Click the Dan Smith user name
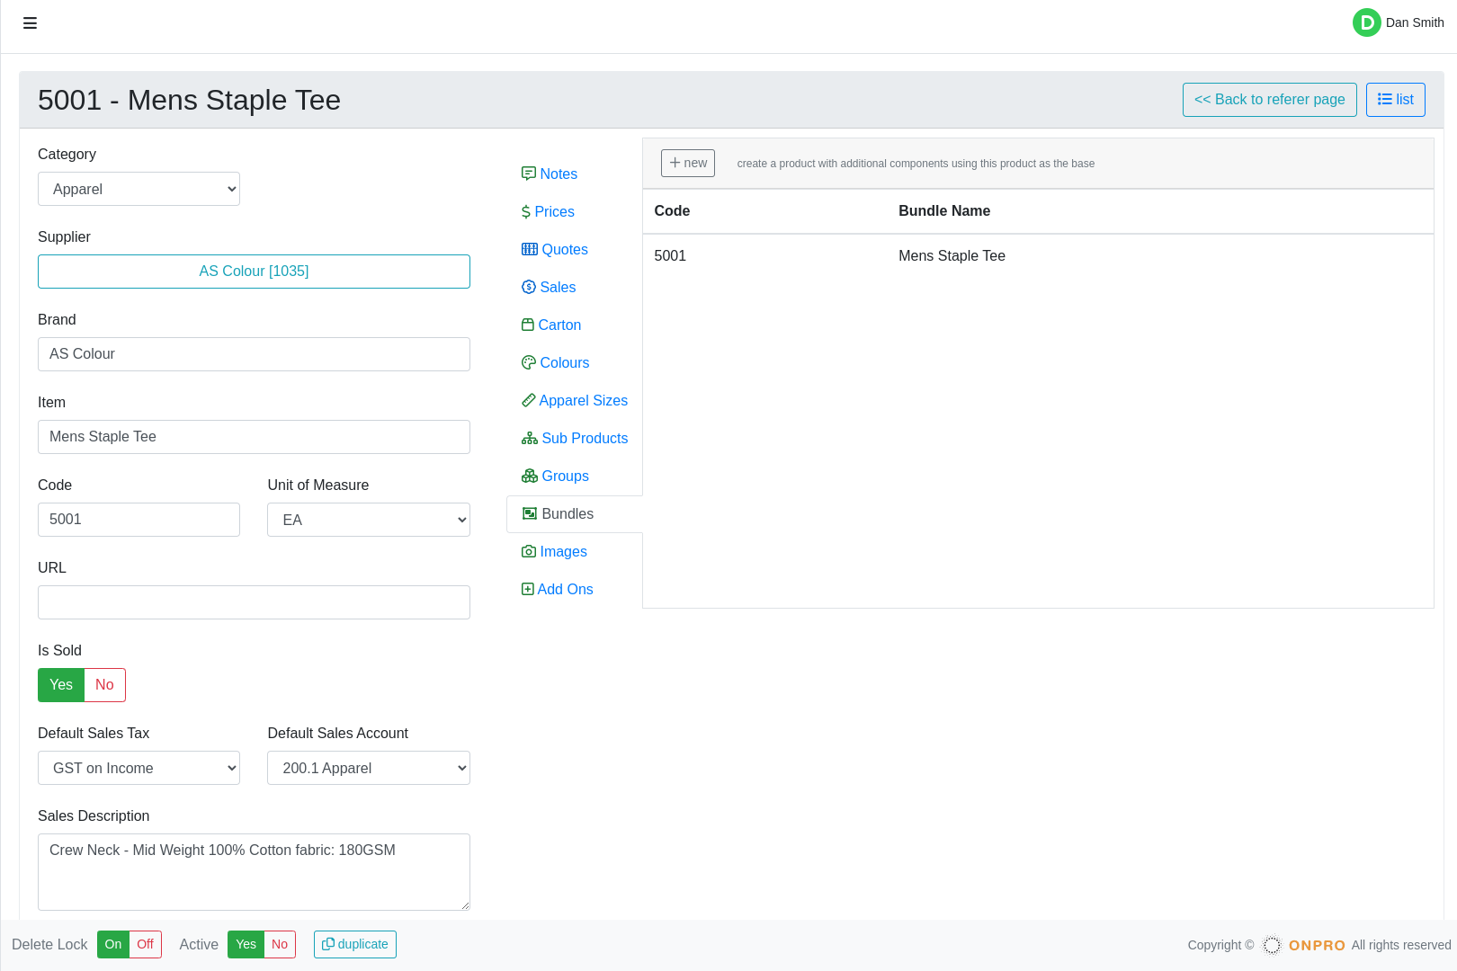The height and width of the screenshot is (971, 1457). click(1415, 22)
